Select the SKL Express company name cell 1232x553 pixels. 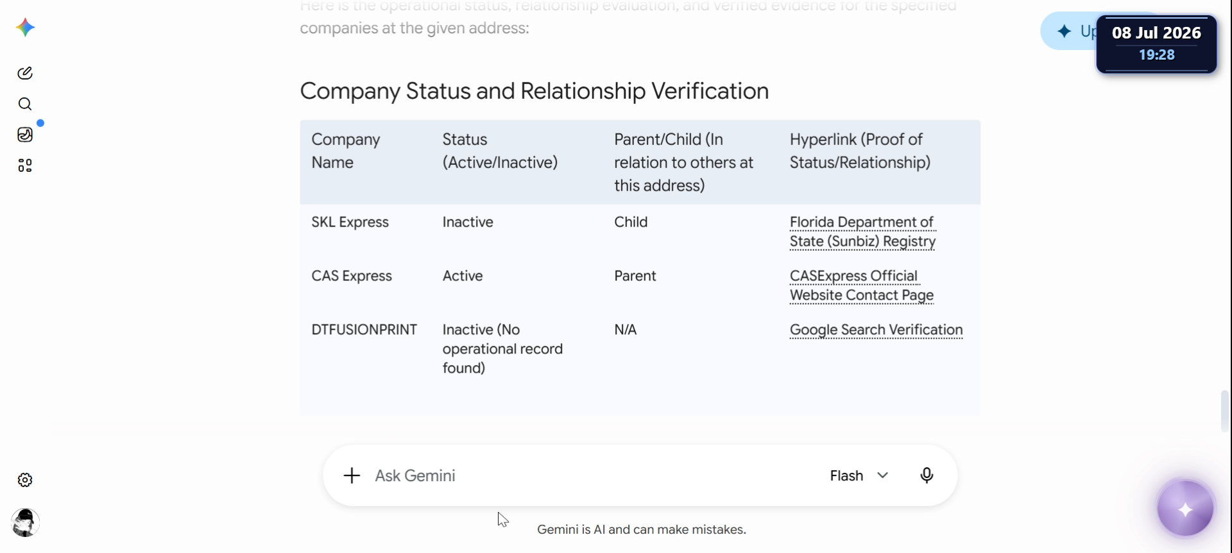pos(350,222)
